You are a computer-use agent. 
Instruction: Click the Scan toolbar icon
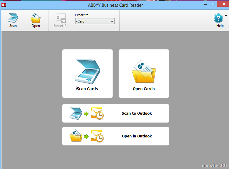click(13, 18)
